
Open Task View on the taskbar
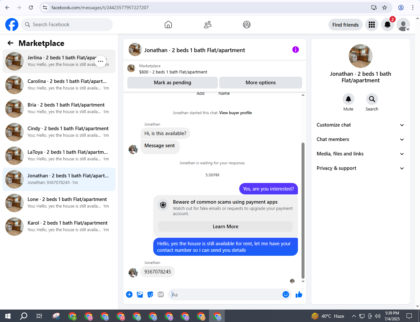[39, 316]
